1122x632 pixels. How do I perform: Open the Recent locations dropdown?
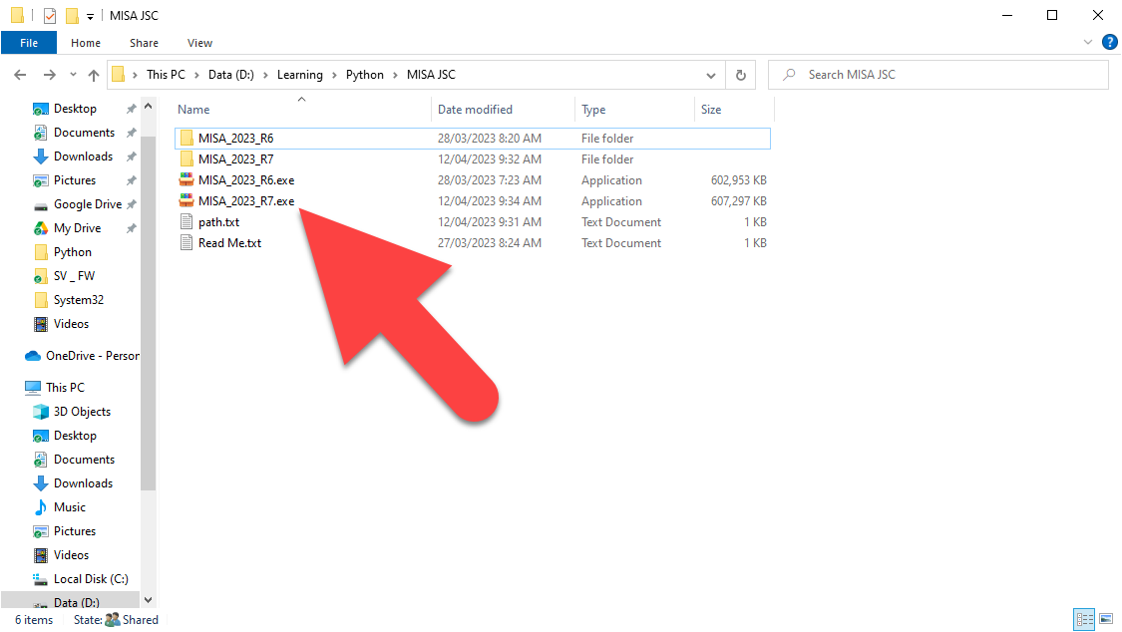click(73, 75)
